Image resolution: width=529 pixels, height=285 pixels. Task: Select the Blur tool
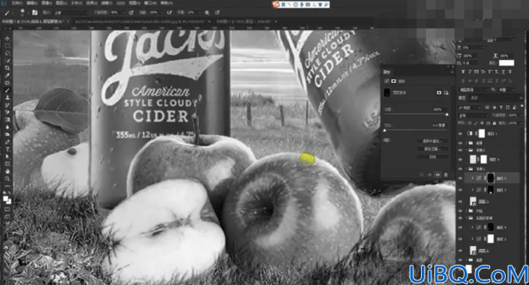point(7,127)
